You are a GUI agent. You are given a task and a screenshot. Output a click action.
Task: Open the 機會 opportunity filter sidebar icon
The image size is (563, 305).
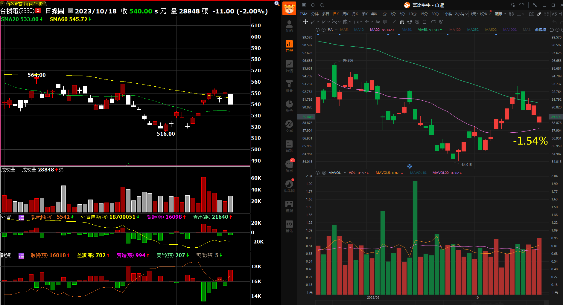289,86
